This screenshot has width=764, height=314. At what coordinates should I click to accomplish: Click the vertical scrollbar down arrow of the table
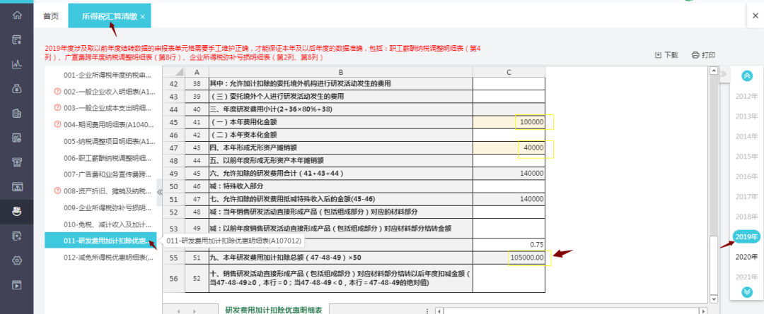tap(713, 298)
